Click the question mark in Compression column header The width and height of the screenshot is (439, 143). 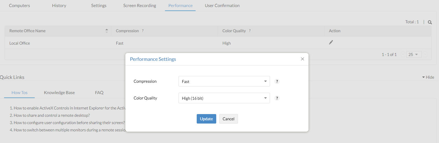[x=143, y=31]
